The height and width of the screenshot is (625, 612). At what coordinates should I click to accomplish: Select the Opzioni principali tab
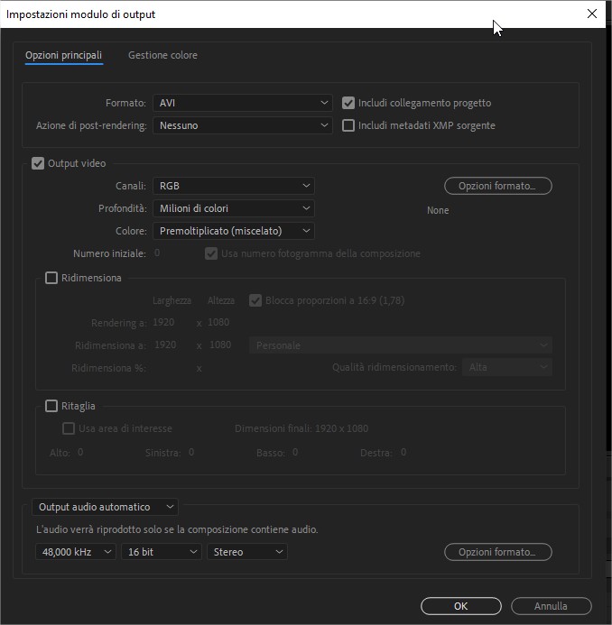[63, 56]
